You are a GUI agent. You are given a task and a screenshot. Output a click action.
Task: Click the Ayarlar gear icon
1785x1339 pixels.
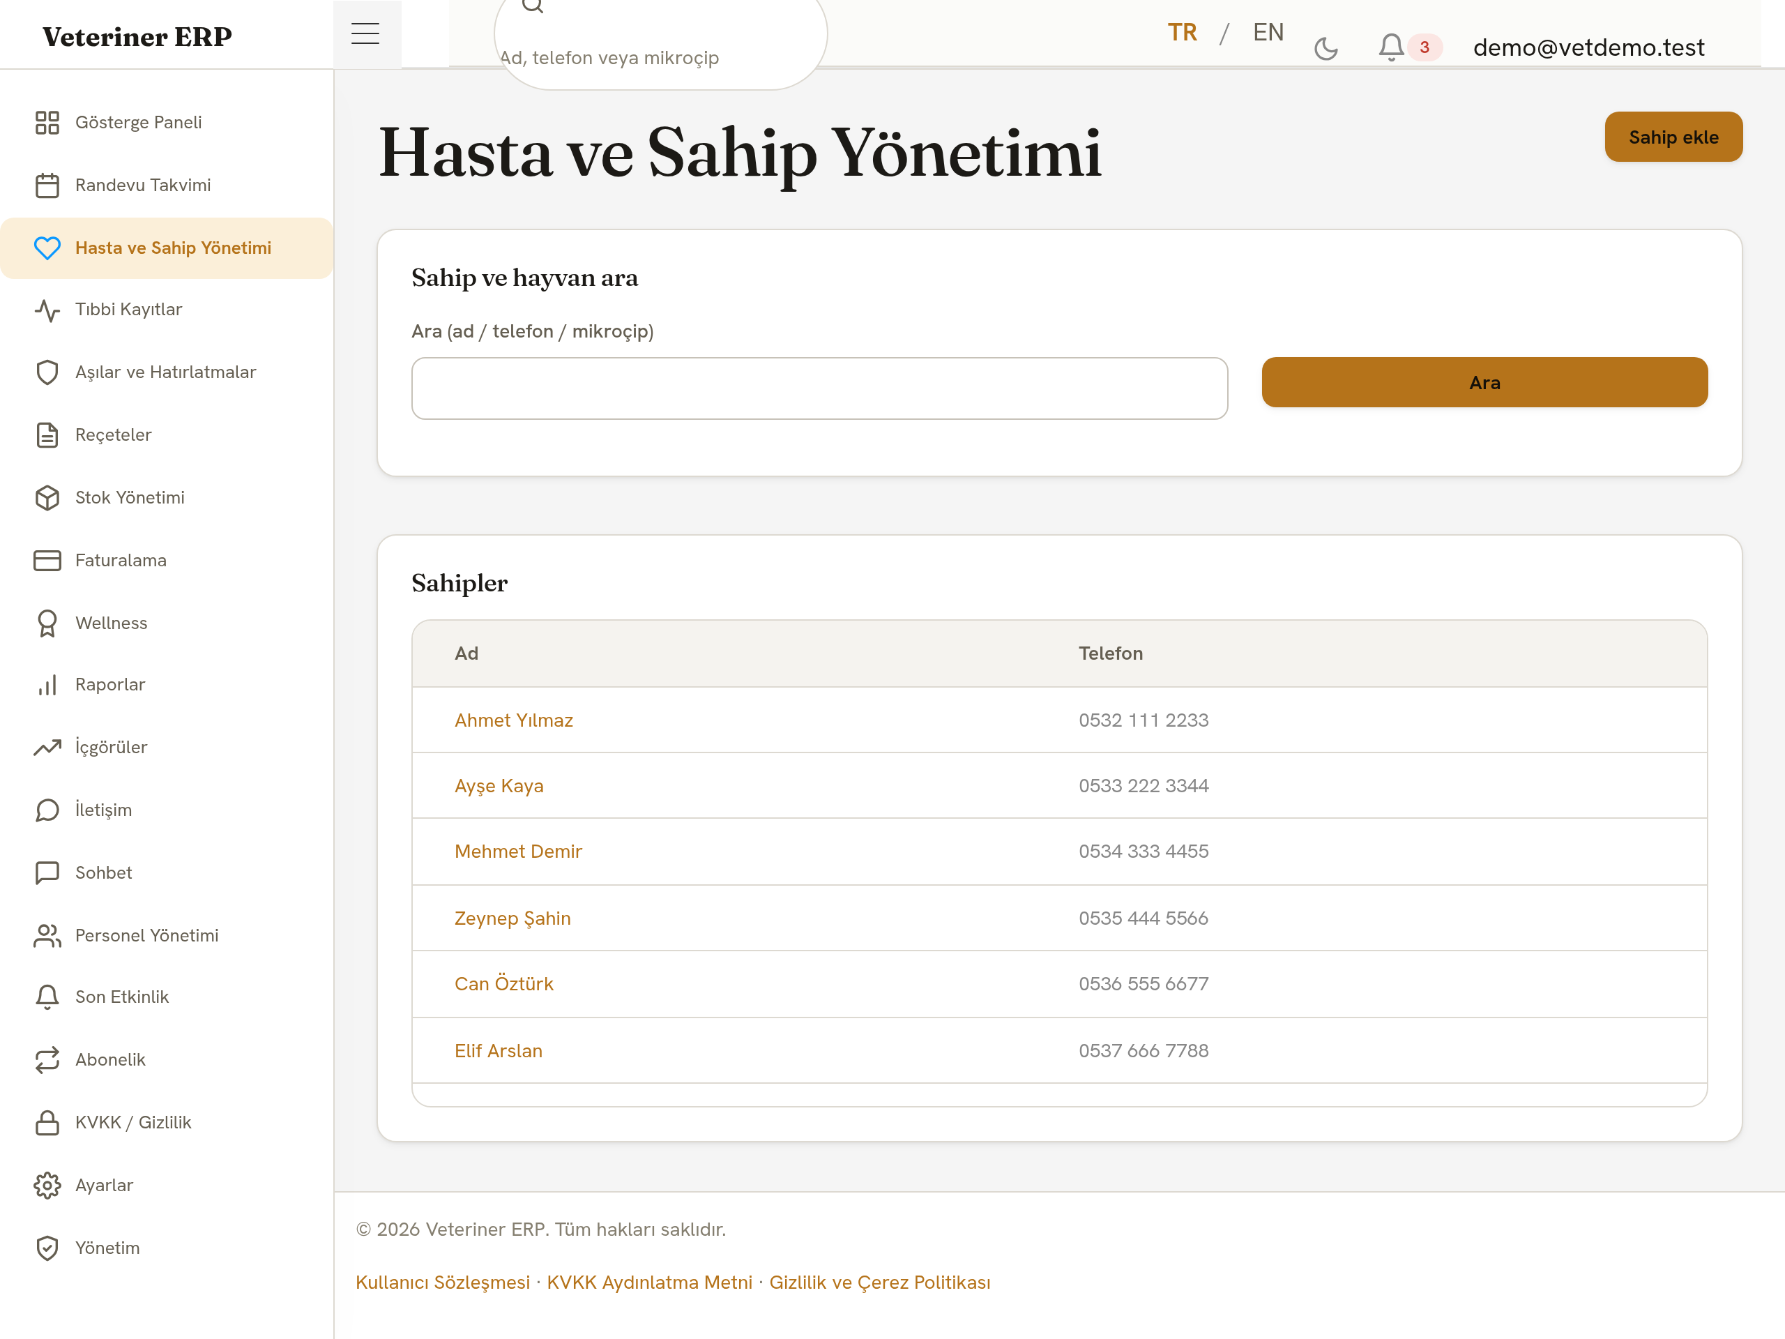[x=47, y=1185]
